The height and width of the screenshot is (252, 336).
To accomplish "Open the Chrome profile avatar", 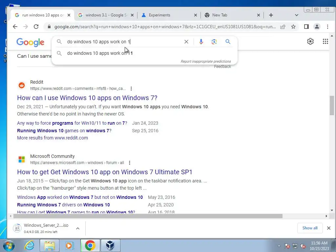I will pos(317,27).
